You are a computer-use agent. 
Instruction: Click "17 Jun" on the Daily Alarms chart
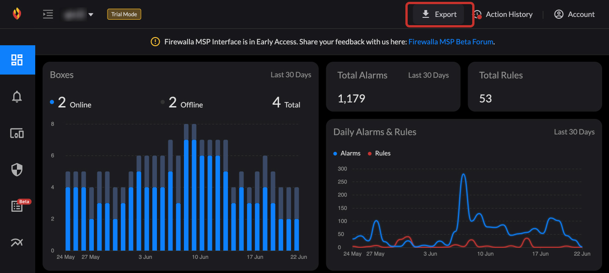[x=540, y=253]
